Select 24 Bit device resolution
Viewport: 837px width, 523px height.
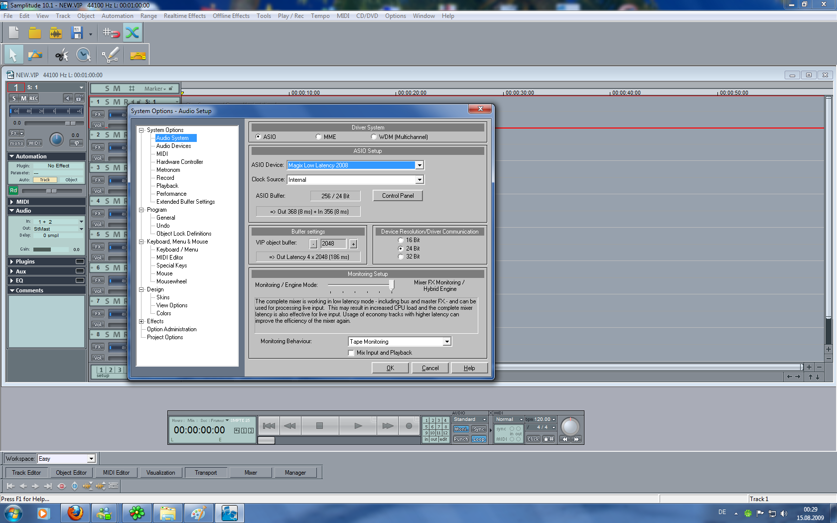[x=401, y=248]
